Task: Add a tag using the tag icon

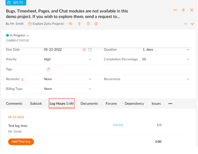Action: pyautogui.click(x=48, y=69)
